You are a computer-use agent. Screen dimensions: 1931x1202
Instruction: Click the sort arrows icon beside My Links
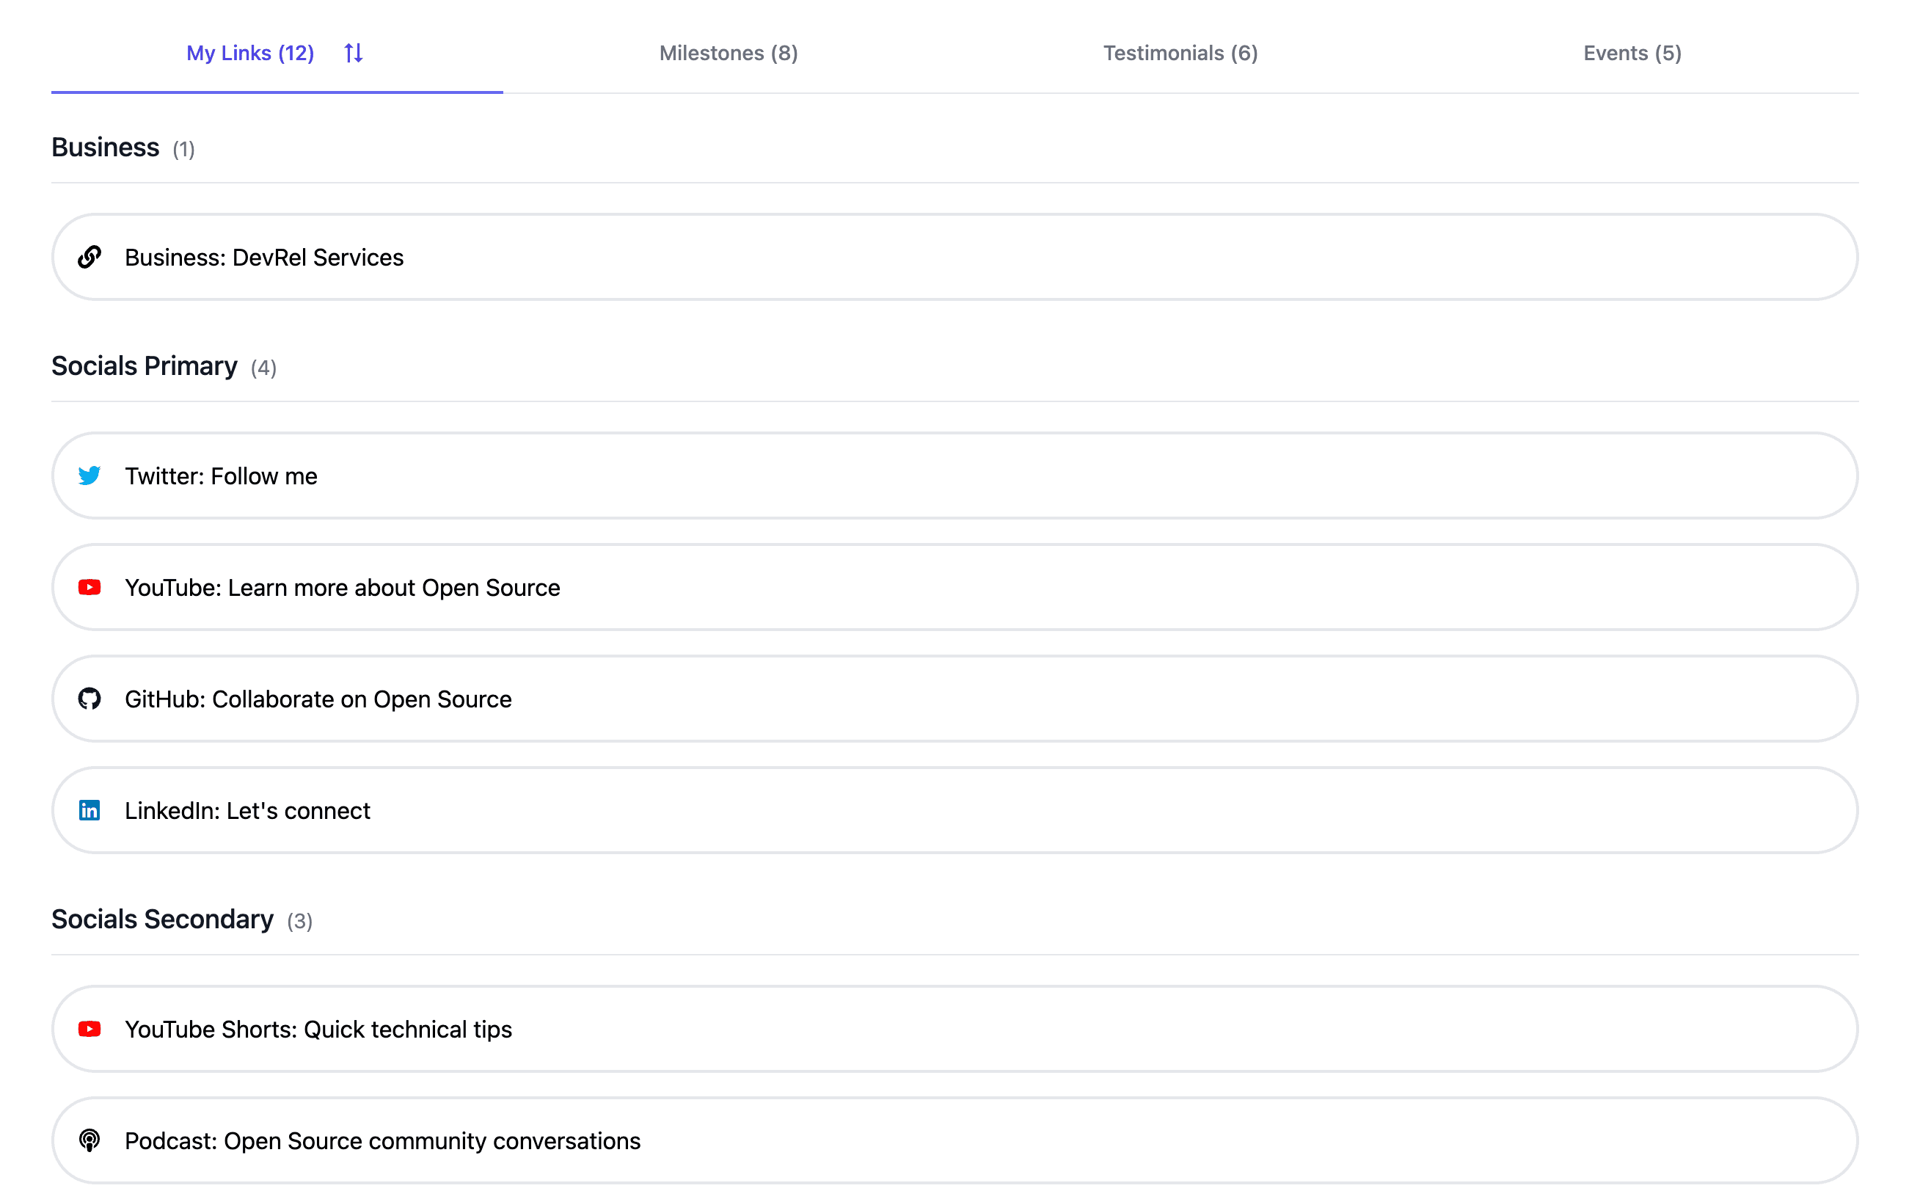click(354, 54)
